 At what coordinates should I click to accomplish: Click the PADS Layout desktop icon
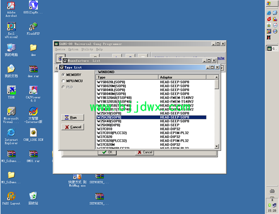pyautogui.click(x=11, y=198)
